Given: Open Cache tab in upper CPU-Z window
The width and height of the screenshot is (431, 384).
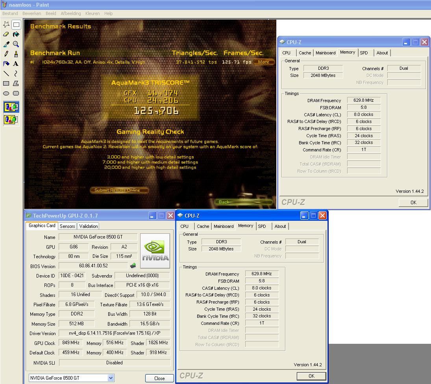Looking at the screenshot, I should pyautogui.click(x=305, y=53).
